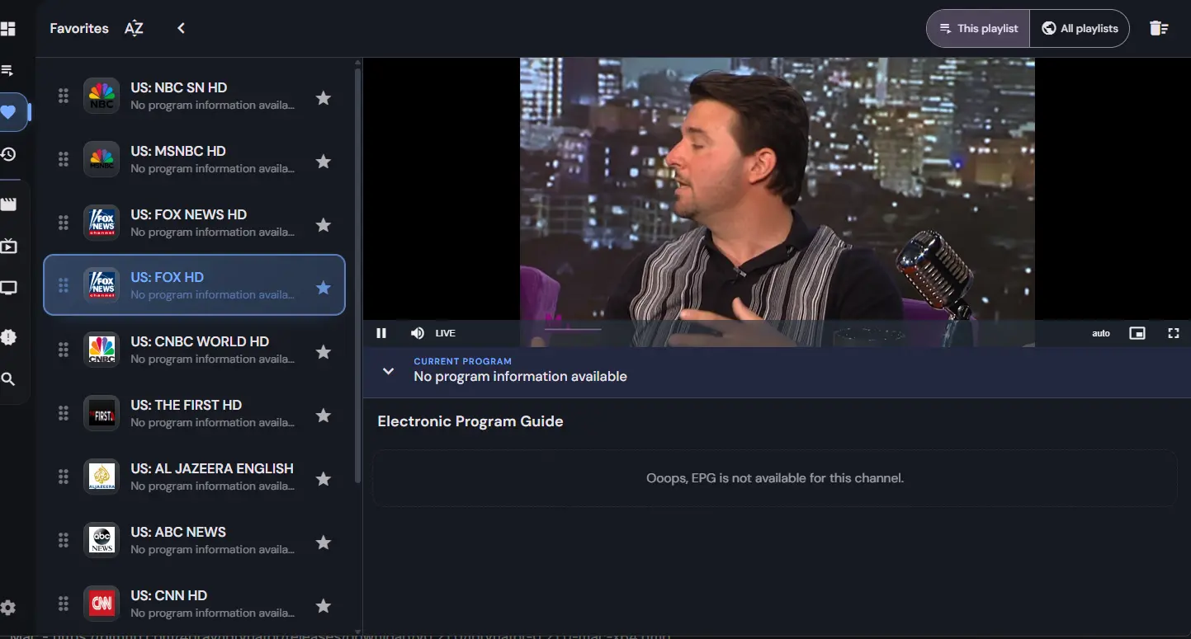Click the Al Jazeera channel logo
Image resolution: width=1191 pixels, height=639 pixels.
coord(102,477)
